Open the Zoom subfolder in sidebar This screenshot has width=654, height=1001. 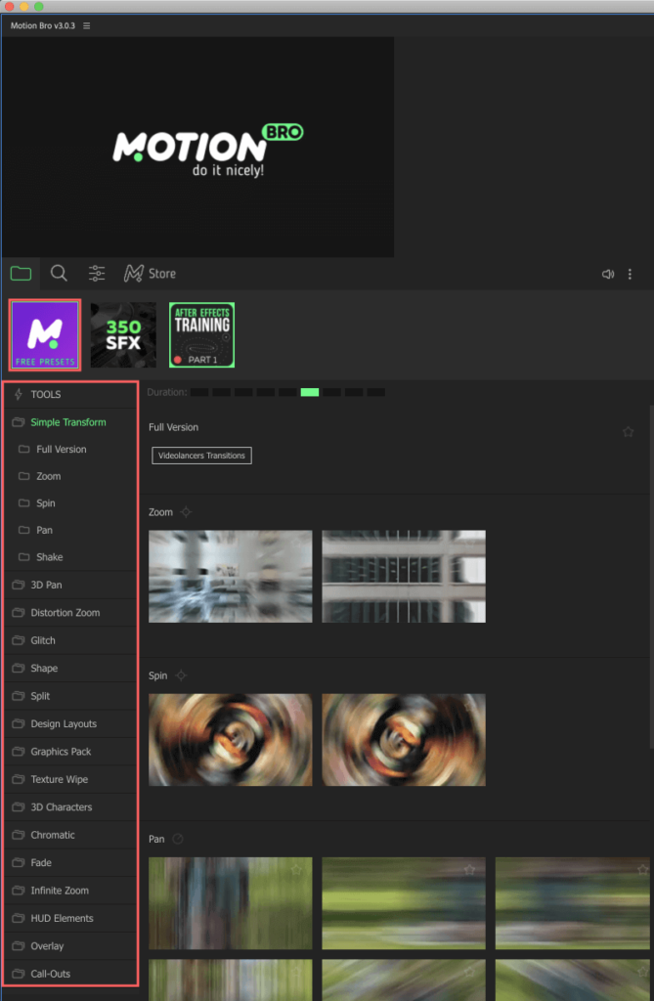[70, 476]
